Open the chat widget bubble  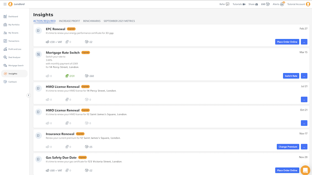pyautogui.click(x=305, y=170)
